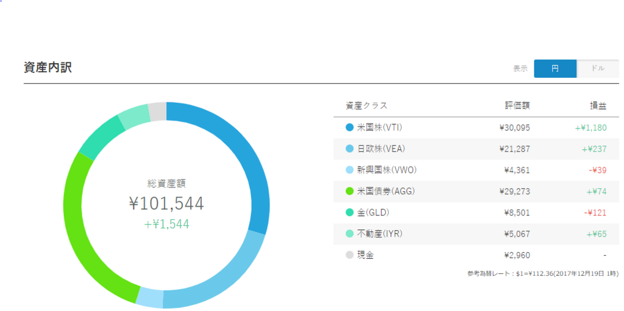Viewport: 624px width, 311px height.
Task: Click the 米国債券(AGG) legend color dot
Action: click(x=350, y=191)
